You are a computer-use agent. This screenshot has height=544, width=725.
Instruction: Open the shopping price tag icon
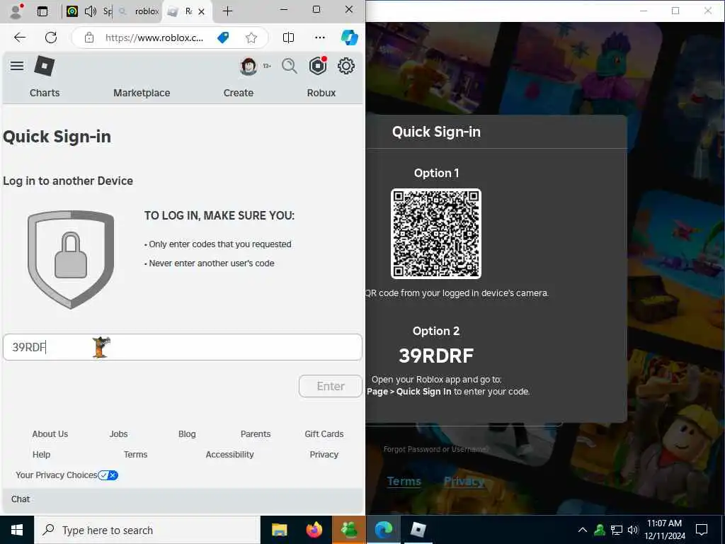[x=223, y=38]
